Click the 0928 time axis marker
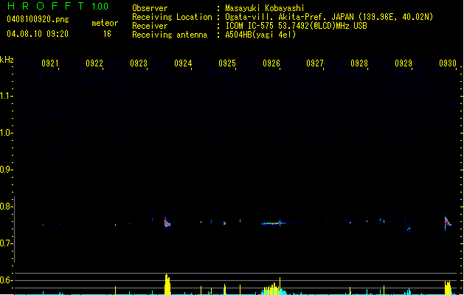Screen dimensions: 464x295 coord(359,63)
